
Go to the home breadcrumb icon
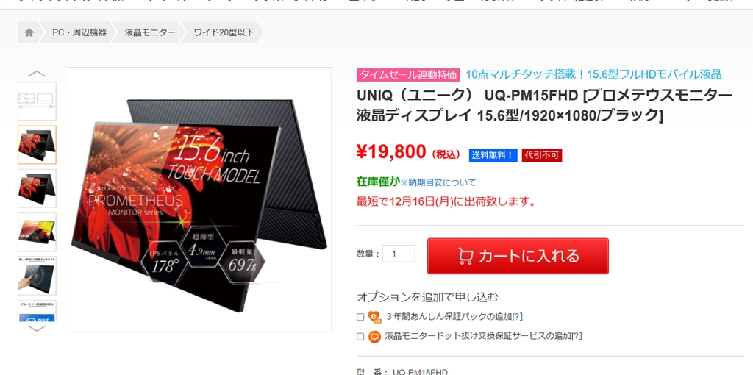(29, 32)
